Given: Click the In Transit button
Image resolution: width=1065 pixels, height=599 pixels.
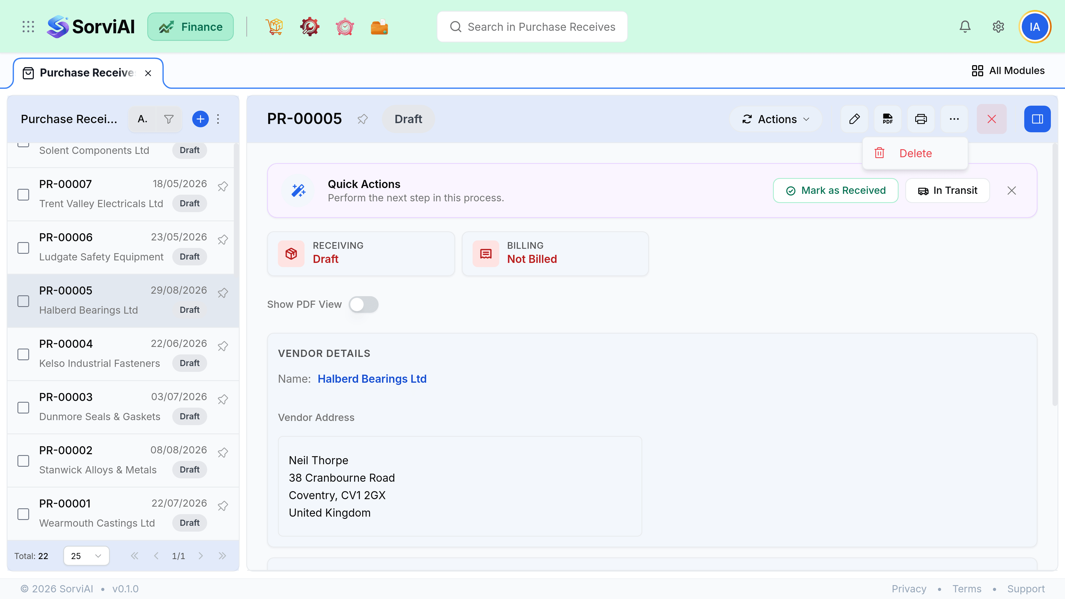Looking at the screenshot, I should click(948, 191).
